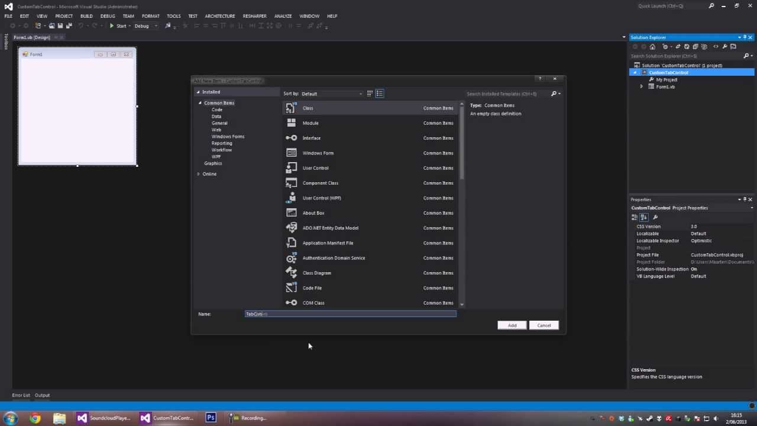Open the PROJECT menu
The image size is (757, 426).
64,16
